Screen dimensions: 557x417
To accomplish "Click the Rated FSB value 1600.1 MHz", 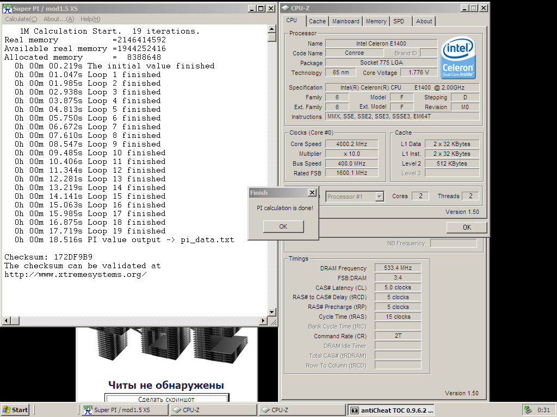I will pos(352,173).
